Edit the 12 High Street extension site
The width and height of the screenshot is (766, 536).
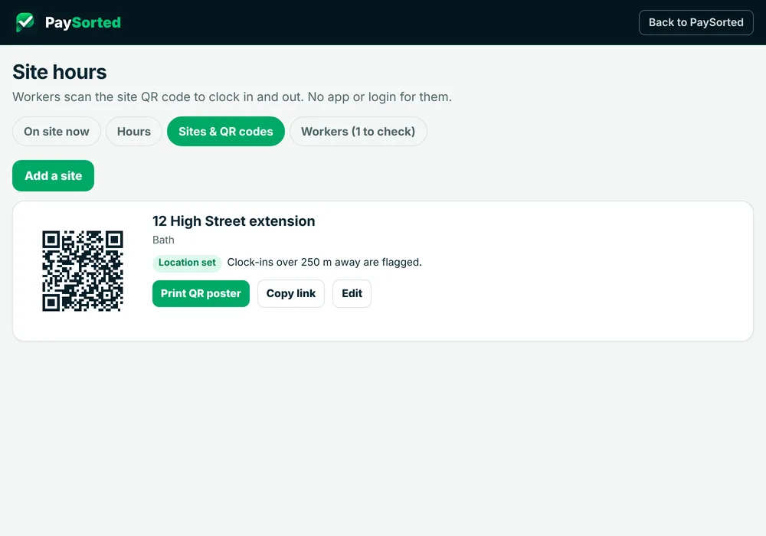[352, 293]
